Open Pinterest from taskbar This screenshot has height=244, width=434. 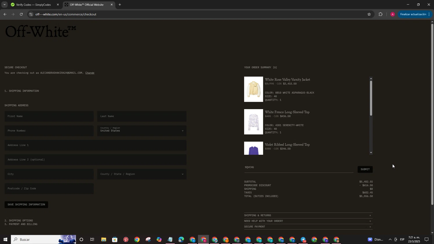click(x=126, y=239)
